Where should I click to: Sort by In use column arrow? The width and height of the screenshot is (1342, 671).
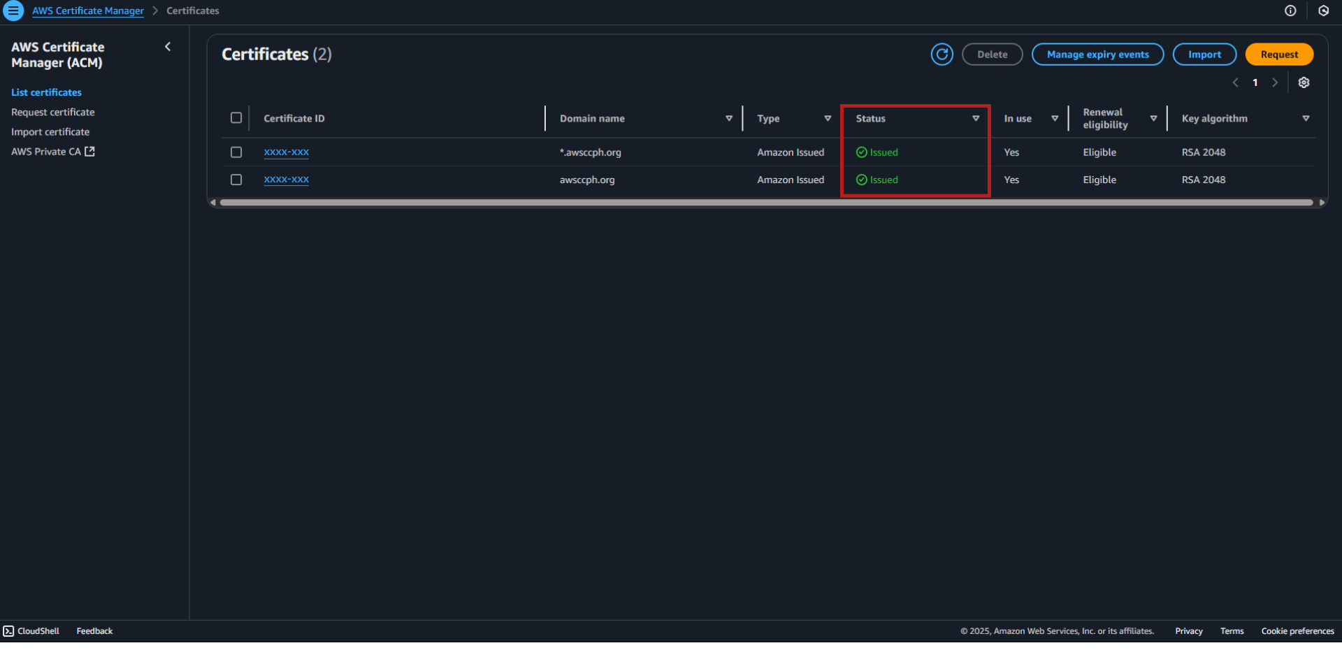[1055, 118]
